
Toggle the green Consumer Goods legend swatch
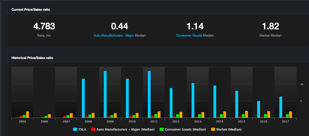click(x=161, y=129)
